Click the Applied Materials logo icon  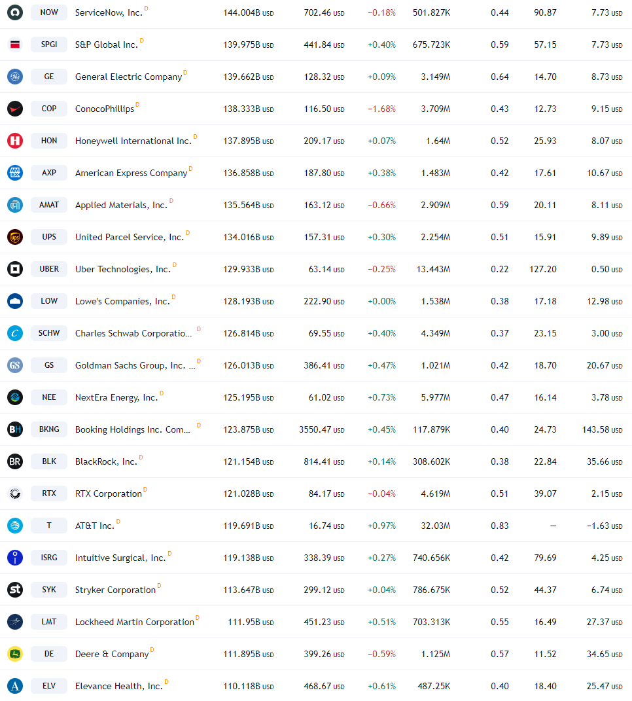pyautogui.click(x=15, y=205)
